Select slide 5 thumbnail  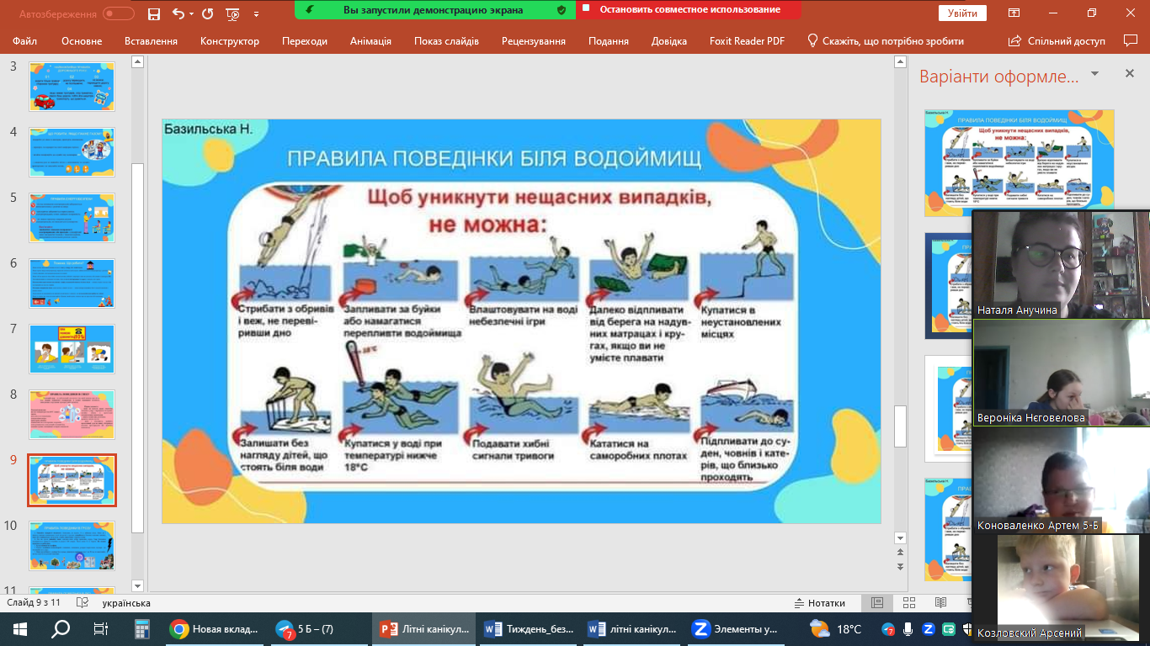(72, 217)
